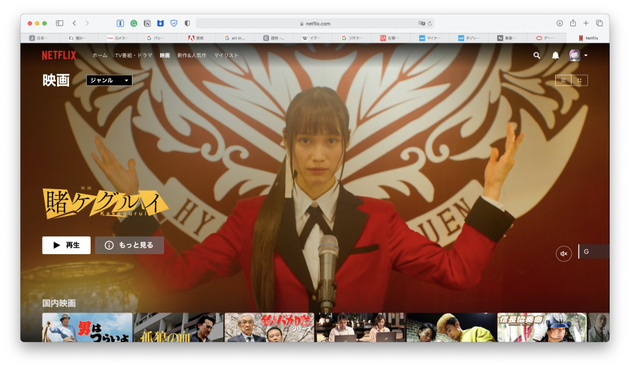Switch to list row view
Viewport: 630px width, 369px height.
pos(563,80)
